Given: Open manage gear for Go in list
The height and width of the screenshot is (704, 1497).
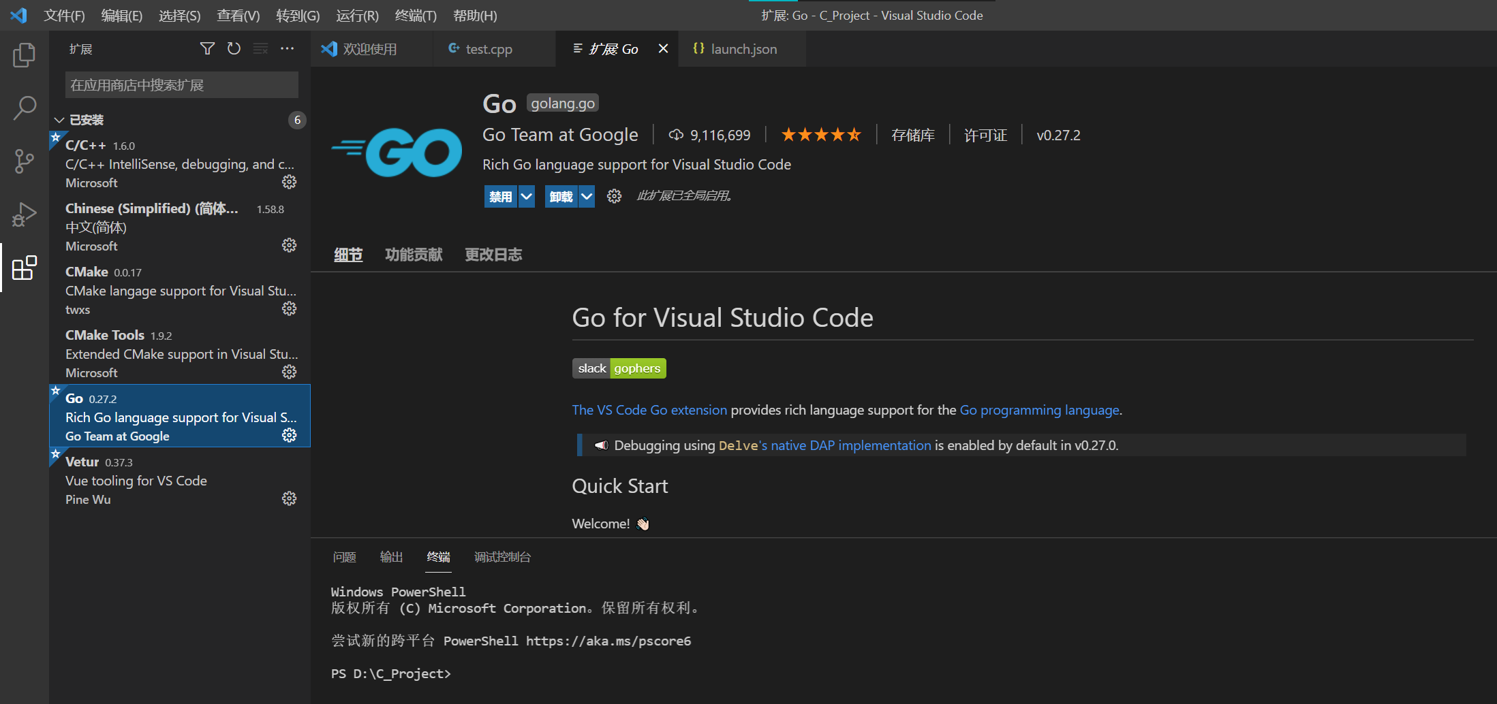Looking at the screenshot, I should click(289, 435).
